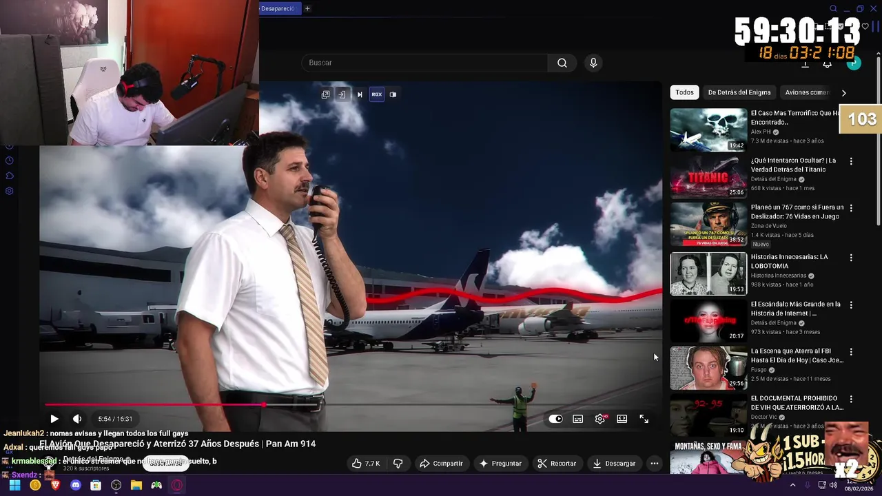
Task: Focus the Buscar search field
Action: pyautogui.click(x=424, y=63)
